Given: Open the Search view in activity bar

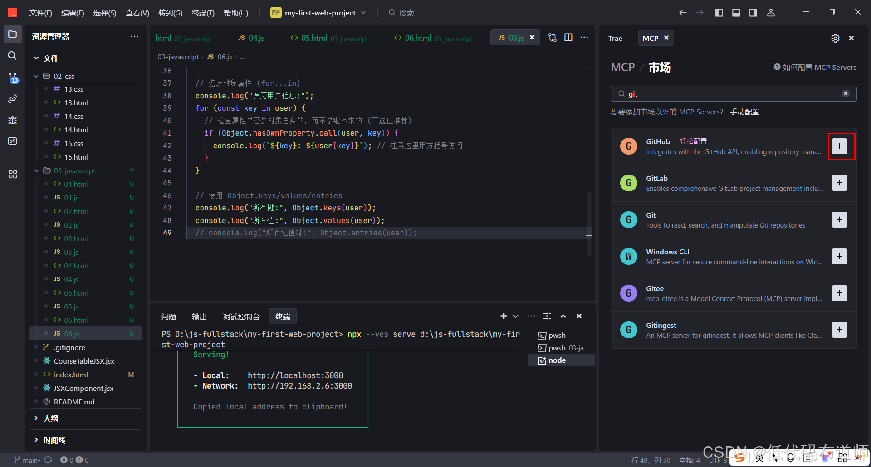Looking at the screenshot, I should click(13, 56).
